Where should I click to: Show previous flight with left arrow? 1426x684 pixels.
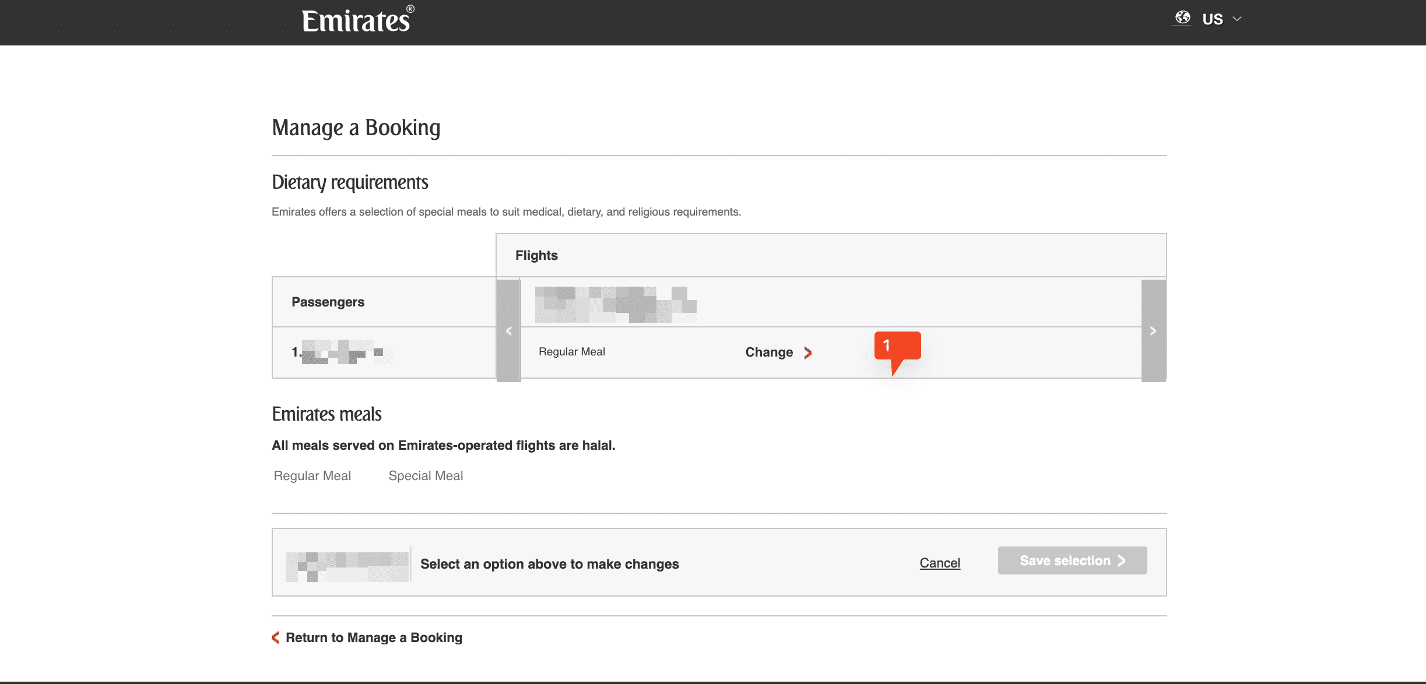coord(508,330)
